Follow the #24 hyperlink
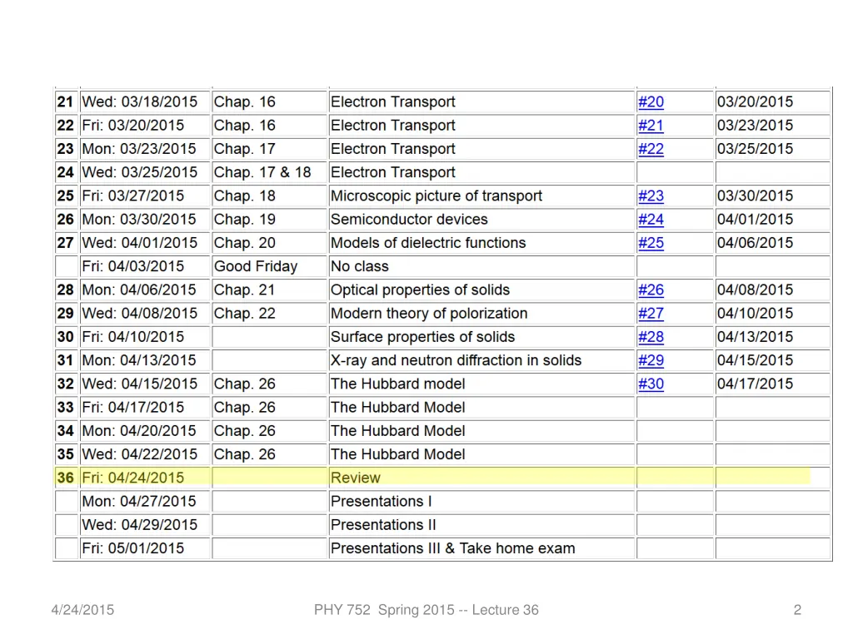The height and width of the screenshot is (639, 853). tap(651, 220)
